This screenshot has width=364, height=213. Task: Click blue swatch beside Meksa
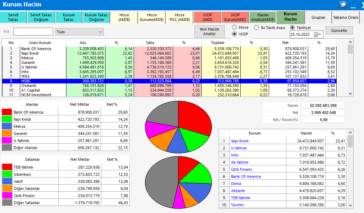pos(7,126)
